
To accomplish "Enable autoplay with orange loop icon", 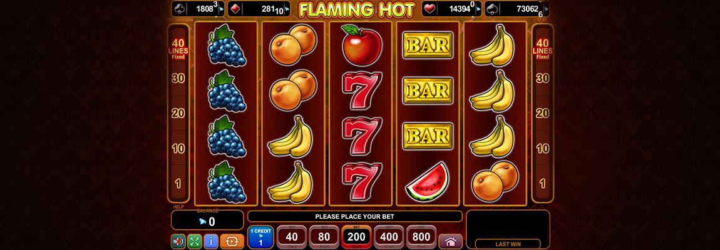I will 232,241.
